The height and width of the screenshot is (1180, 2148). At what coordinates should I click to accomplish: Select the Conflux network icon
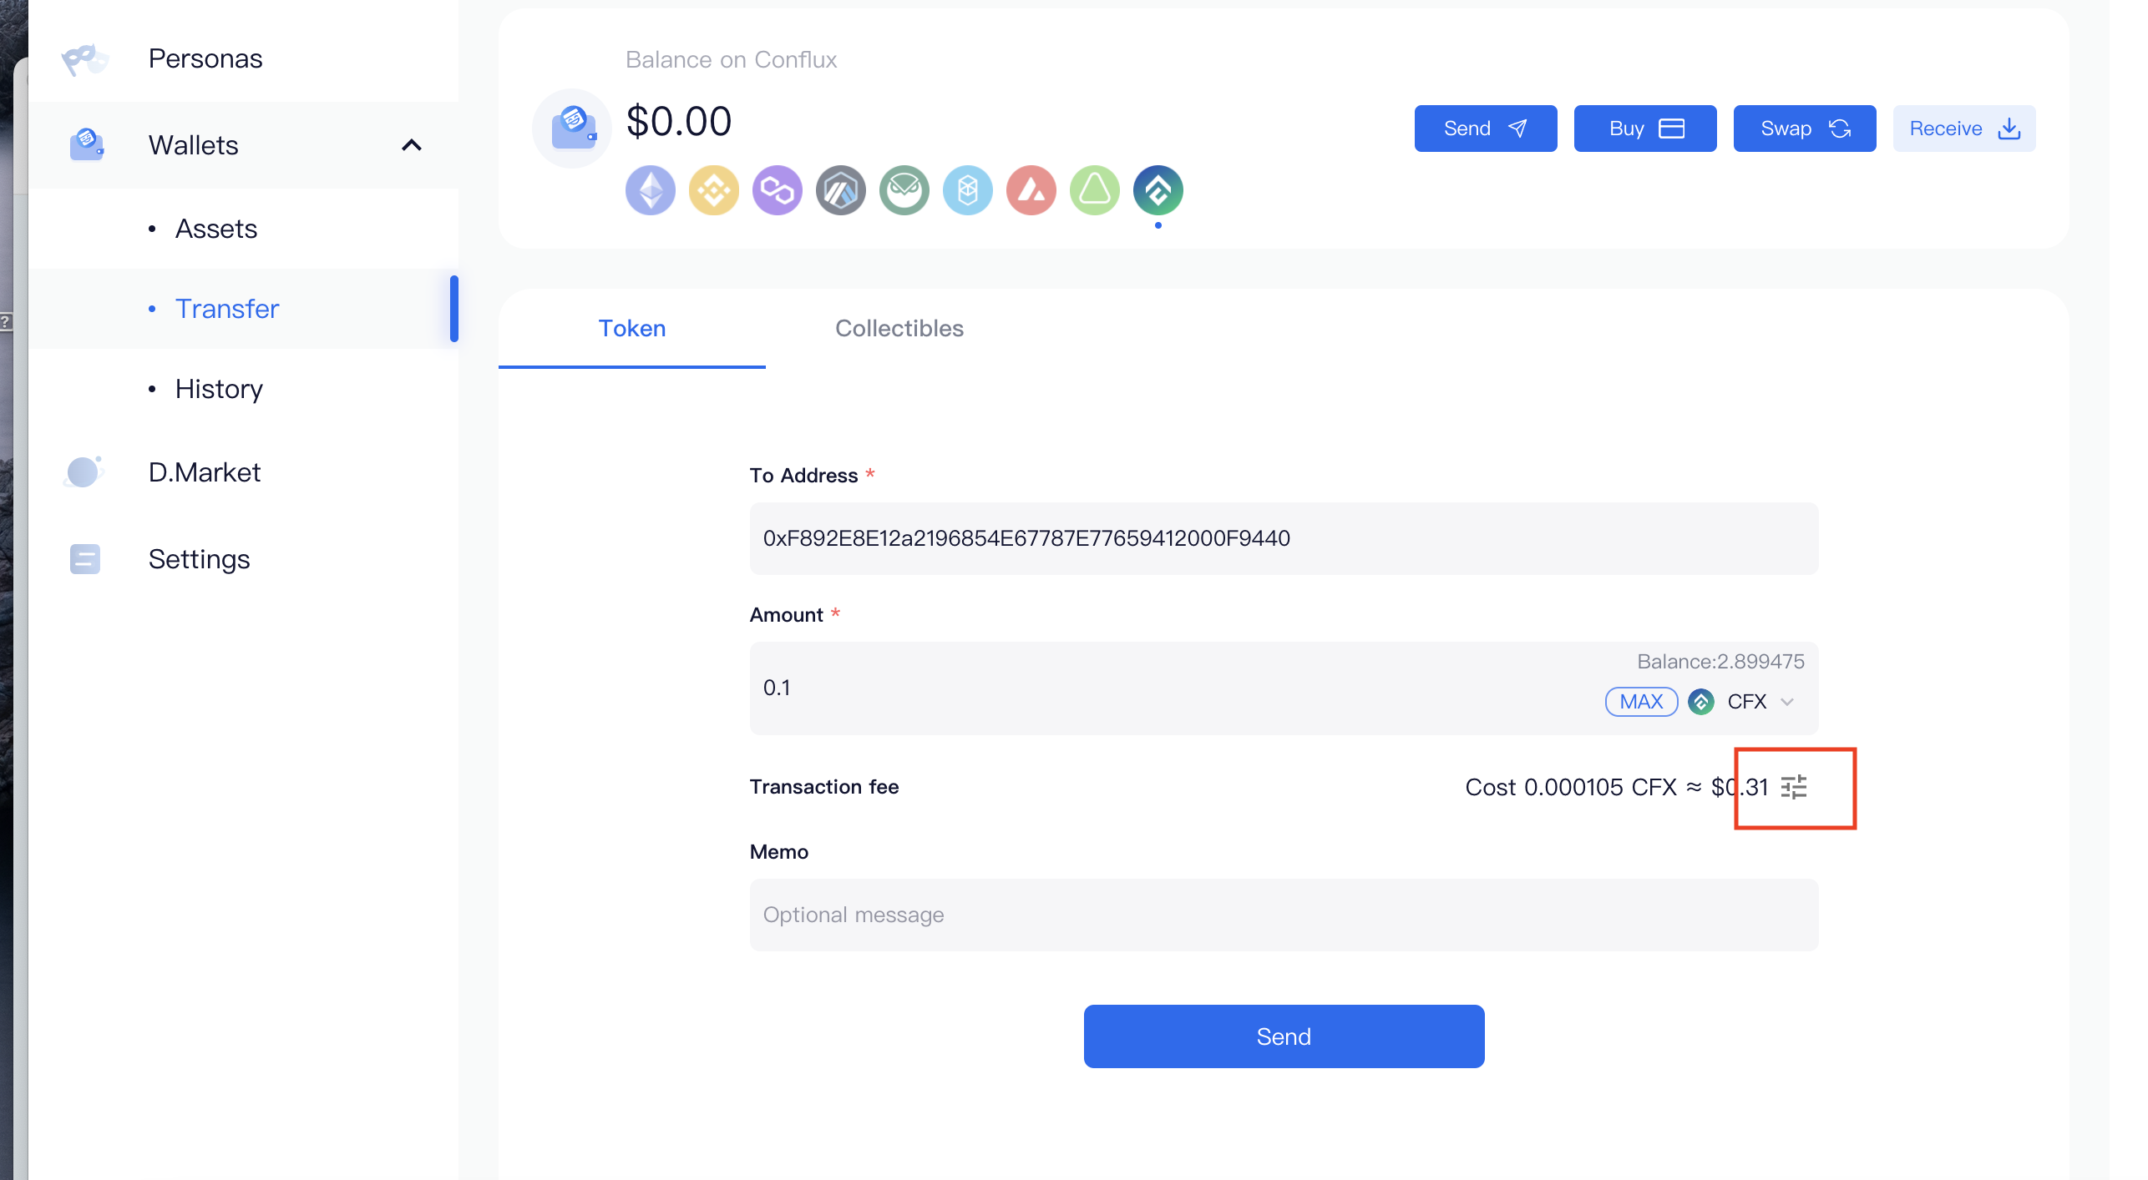tap(1158, 190)
